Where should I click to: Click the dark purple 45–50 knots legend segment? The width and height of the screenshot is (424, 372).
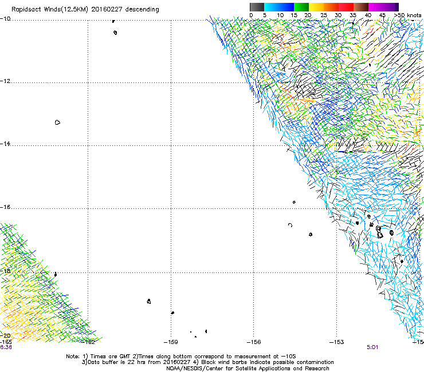[391, 7]
